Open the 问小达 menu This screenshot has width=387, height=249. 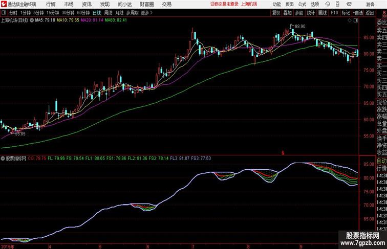coord(124,4)
